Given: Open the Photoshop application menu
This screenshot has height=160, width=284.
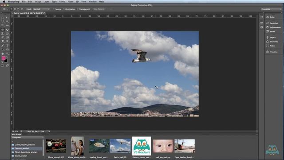Looking at the screenshot, I should pyautogui.click(x=14, y=2).
